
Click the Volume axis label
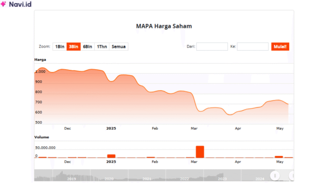(x=41, y=137)
